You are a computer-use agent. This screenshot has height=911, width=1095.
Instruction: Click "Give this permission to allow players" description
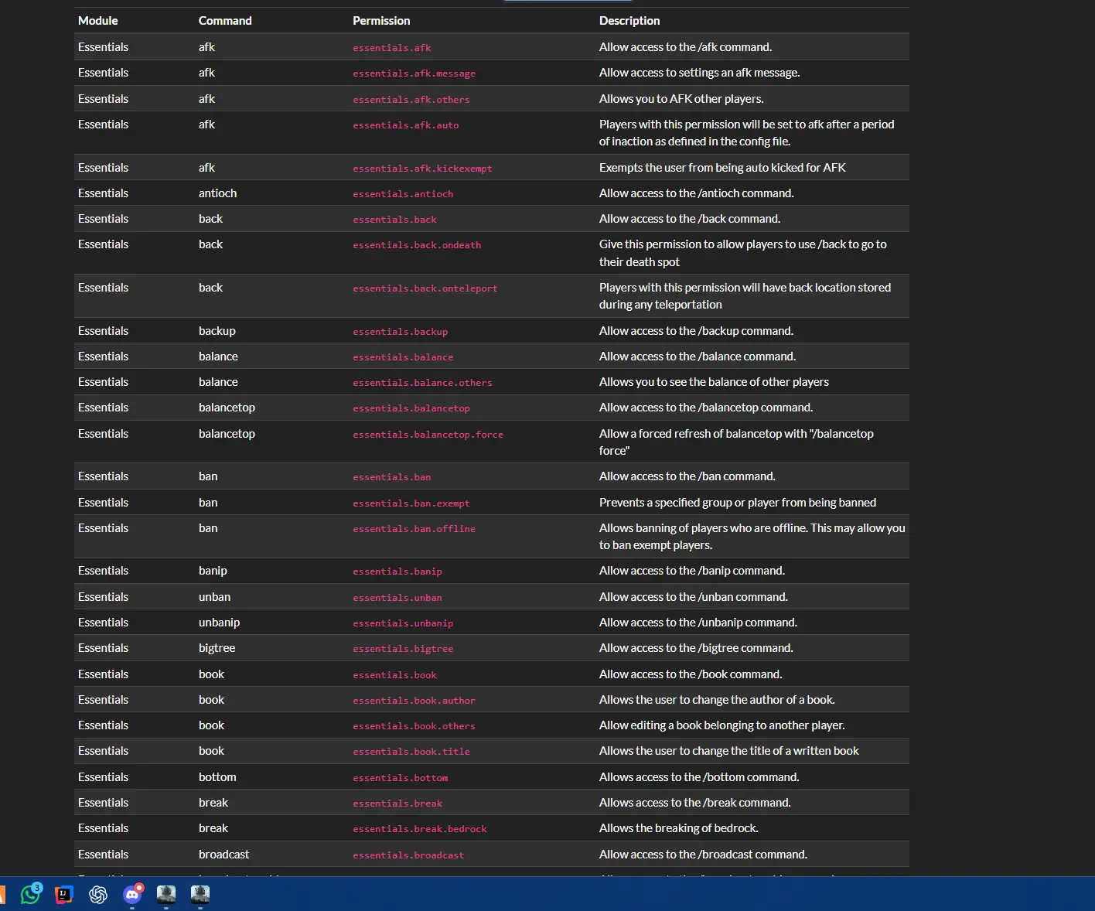coord(743,253)
